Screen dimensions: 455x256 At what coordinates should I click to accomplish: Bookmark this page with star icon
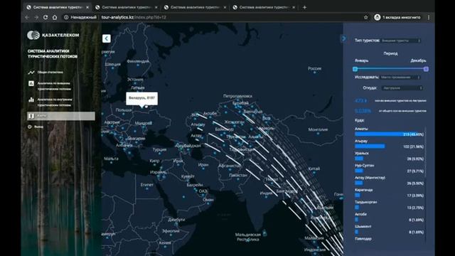point(365,17)
